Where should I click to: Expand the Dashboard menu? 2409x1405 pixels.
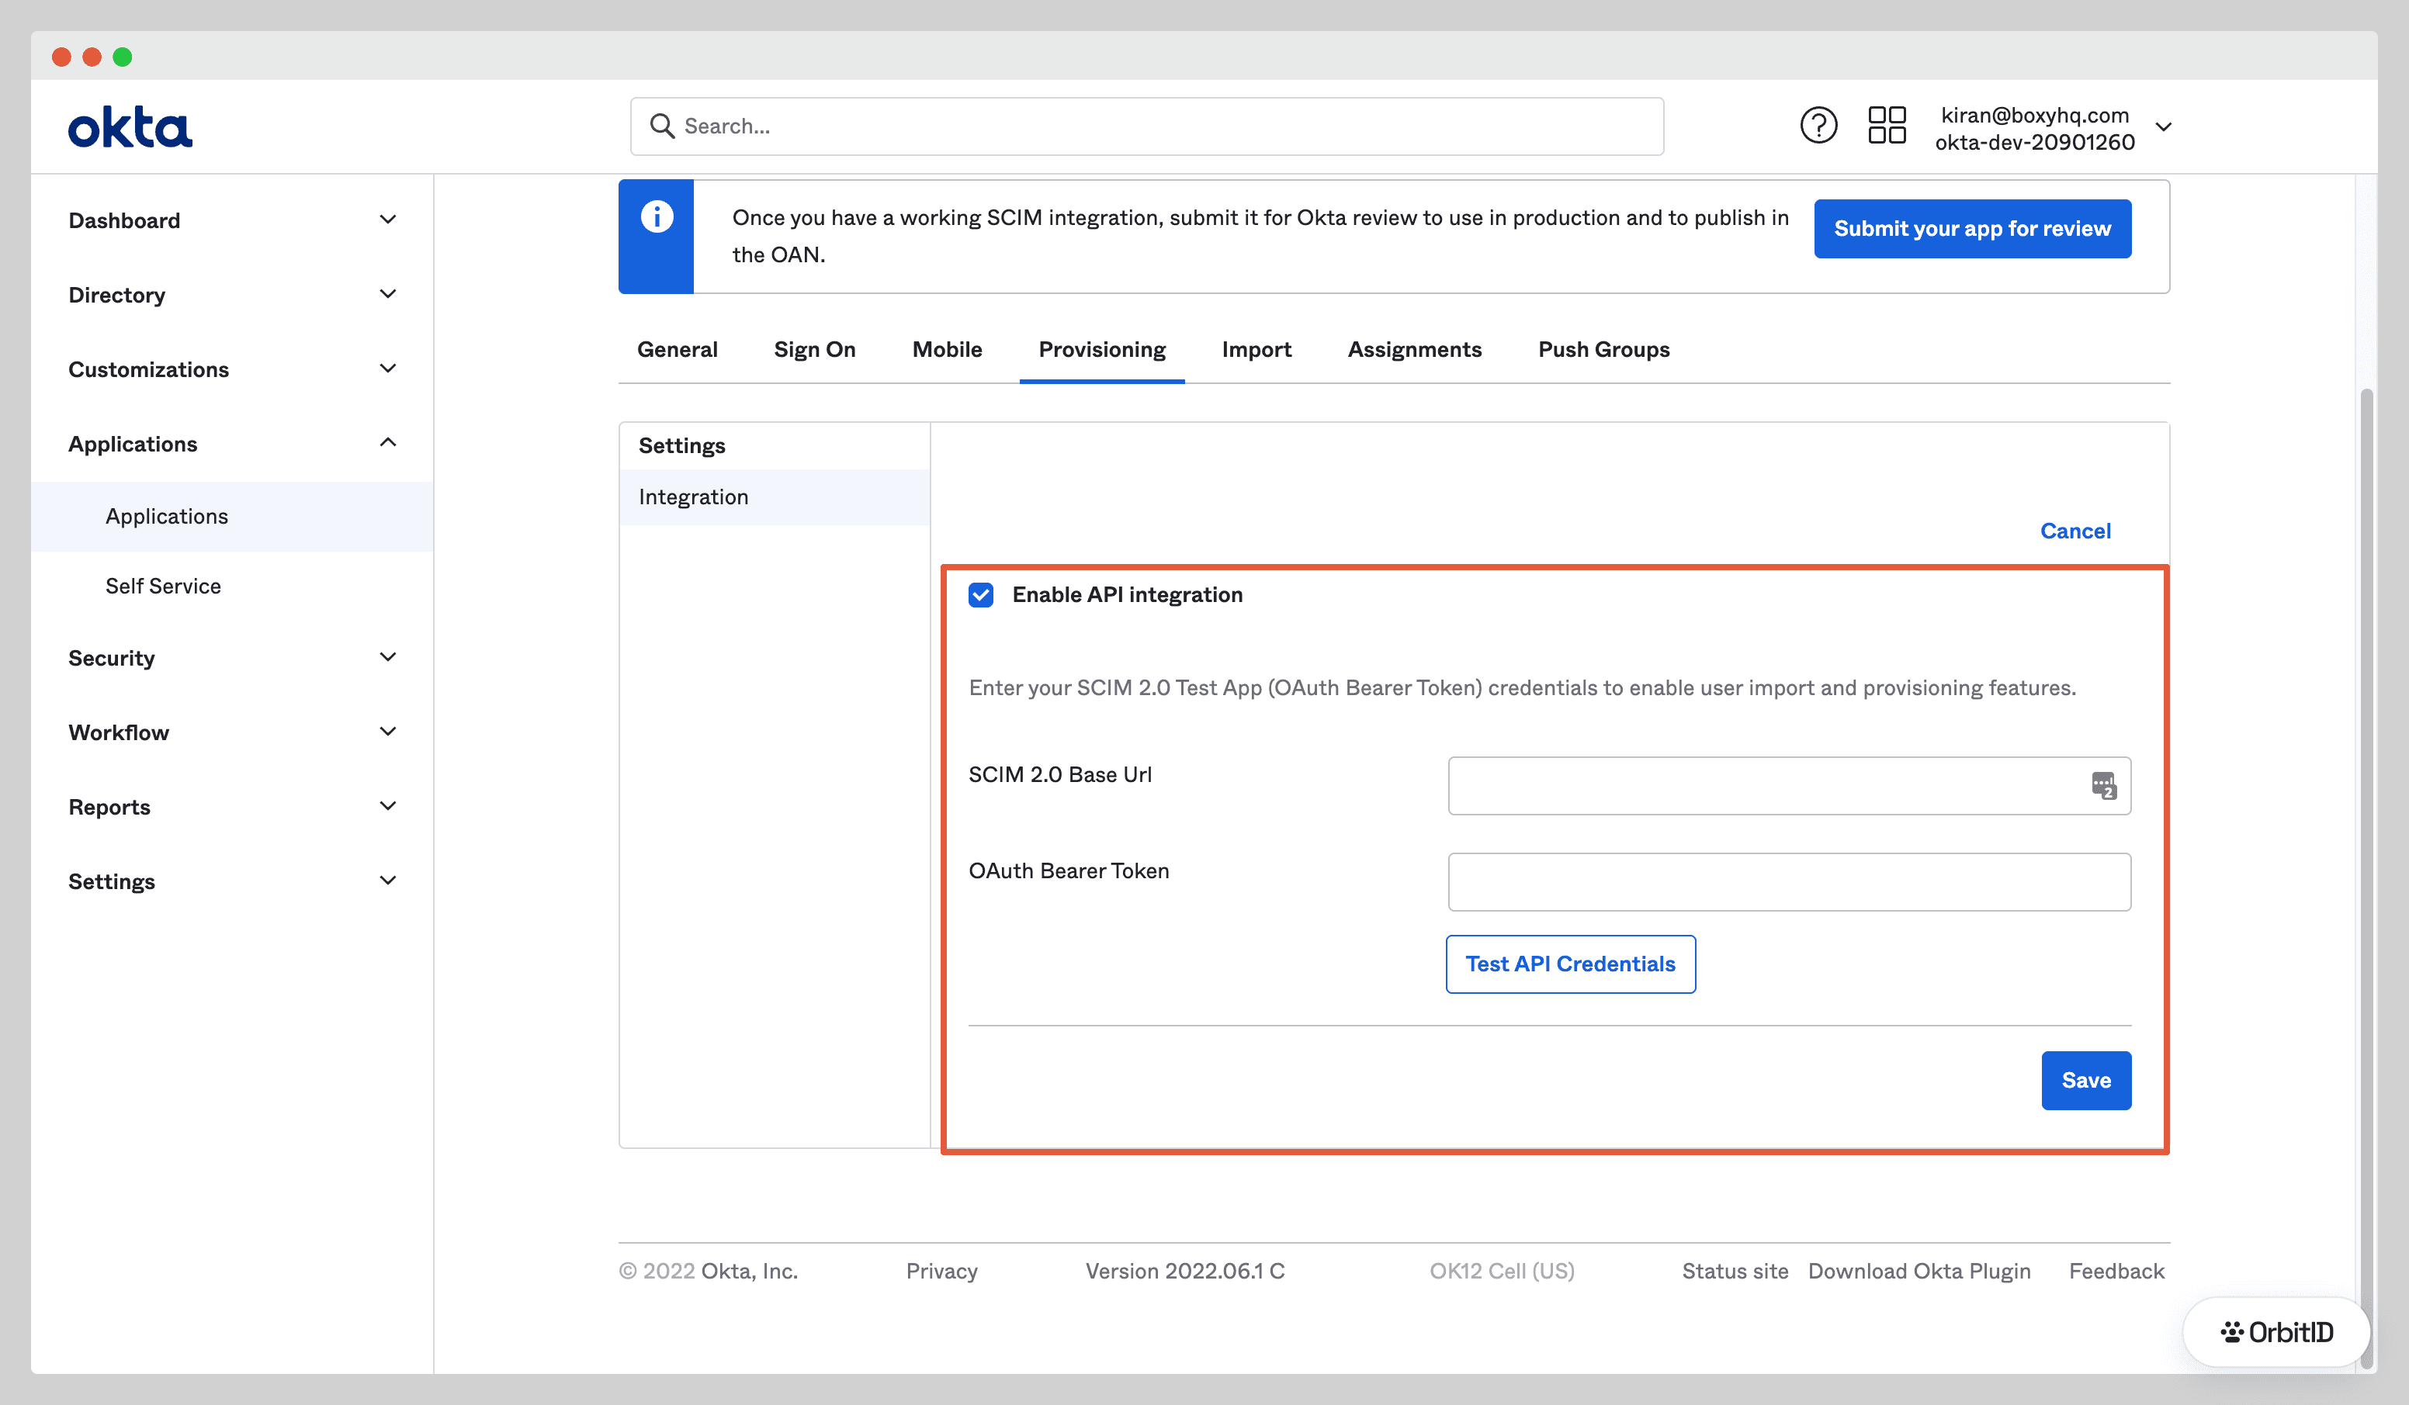tap(232, 221)
